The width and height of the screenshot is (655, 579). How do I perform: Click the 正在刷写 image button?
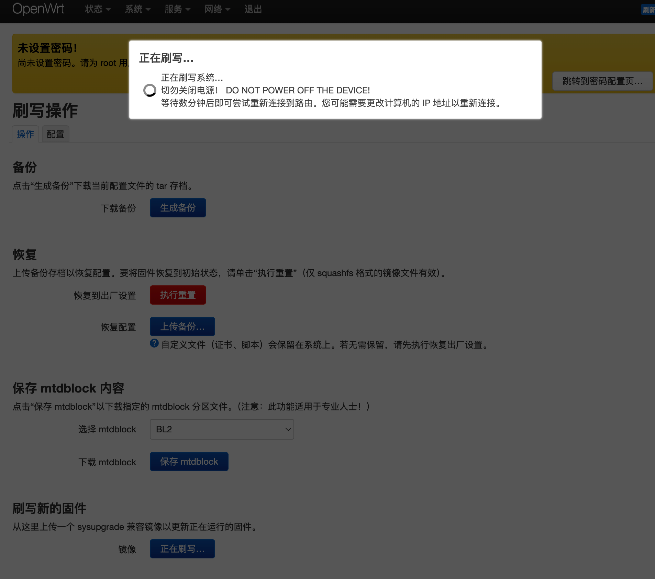(182, 549)
